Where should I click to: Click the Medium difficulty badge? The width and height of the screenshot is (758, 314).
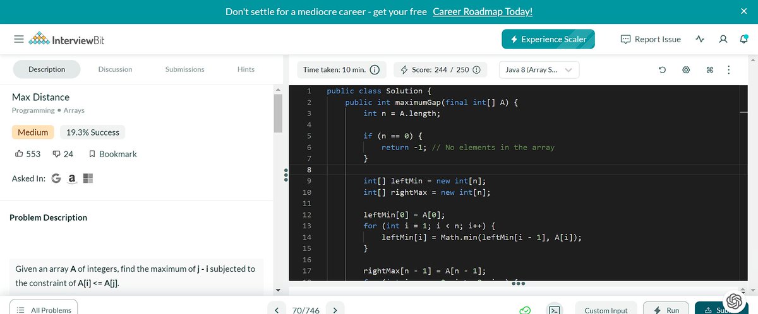coord(33,132)
